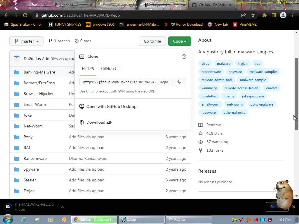Screen dimensions: 299x224
Task: Open Windows Media Player taskbar icon
Action: tap(50, 220)
